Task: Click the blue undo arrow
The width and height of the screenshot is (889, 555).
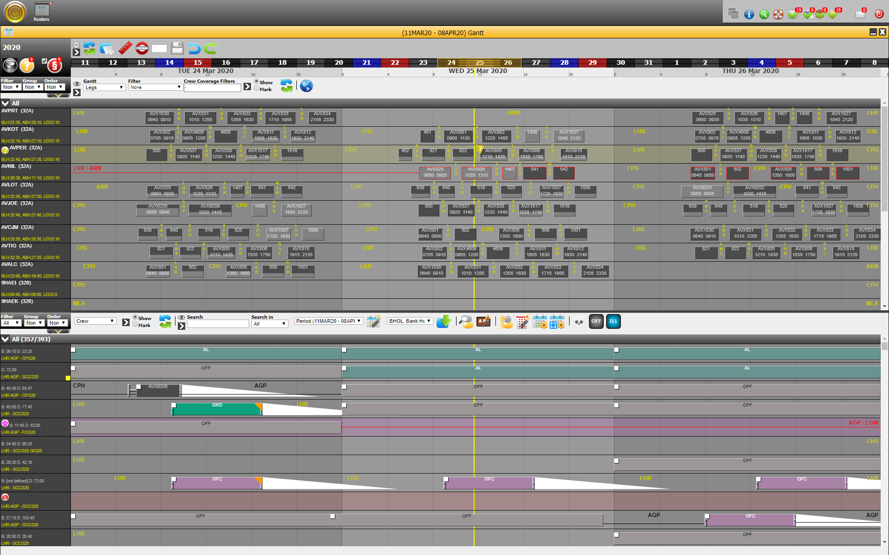Action: pyautogui.click(x=194, y=48)
